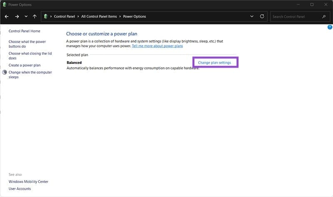Expand chevron after All Control Panel Items
333x197 pixels.
coord(120,17)
